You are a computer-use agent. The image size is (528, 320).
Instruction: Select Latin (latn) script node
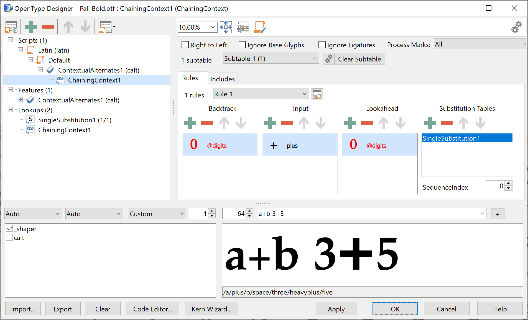point(53,50)
